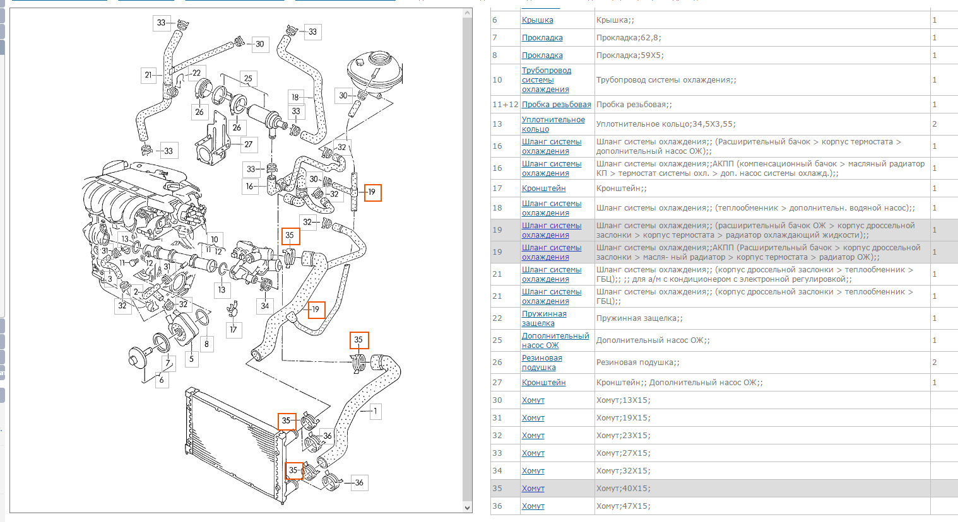The width and height of the screenshot is (958, 522).
Task: Open the Пробка резьбовая link
Action: coord(557,105)
